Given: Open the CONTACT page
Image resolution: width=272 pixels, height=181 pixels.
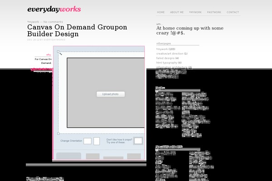Looking at the screenshot, I should click(233, 12).
